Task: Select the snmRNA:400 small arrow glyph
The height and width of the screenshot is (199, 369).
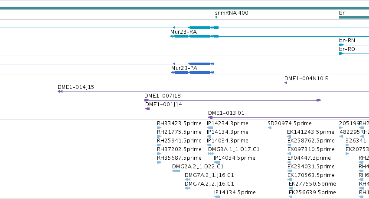Action: tap(216, 17)
